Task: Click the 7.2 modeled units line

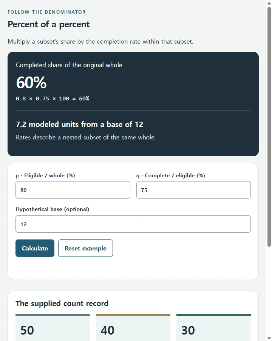Action: point(79,124)
